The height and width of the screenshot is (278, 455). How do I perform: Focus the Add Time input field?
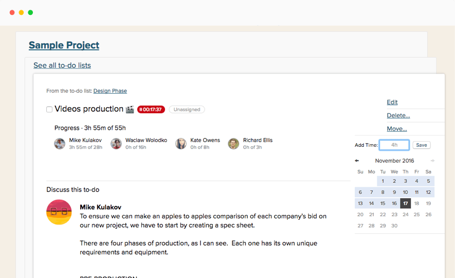pos(394,145)
